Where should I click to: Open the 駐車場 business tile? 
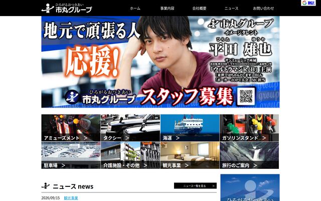click(71, 155)
